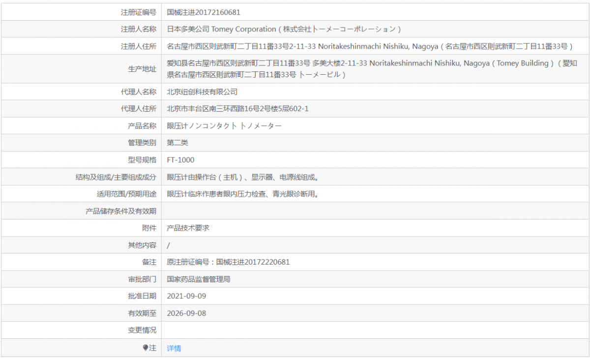The image size is (590, 358).
Task: Select the registrant name 日本多美公司 Tomey Corporation
Action: tap(222, 29)
